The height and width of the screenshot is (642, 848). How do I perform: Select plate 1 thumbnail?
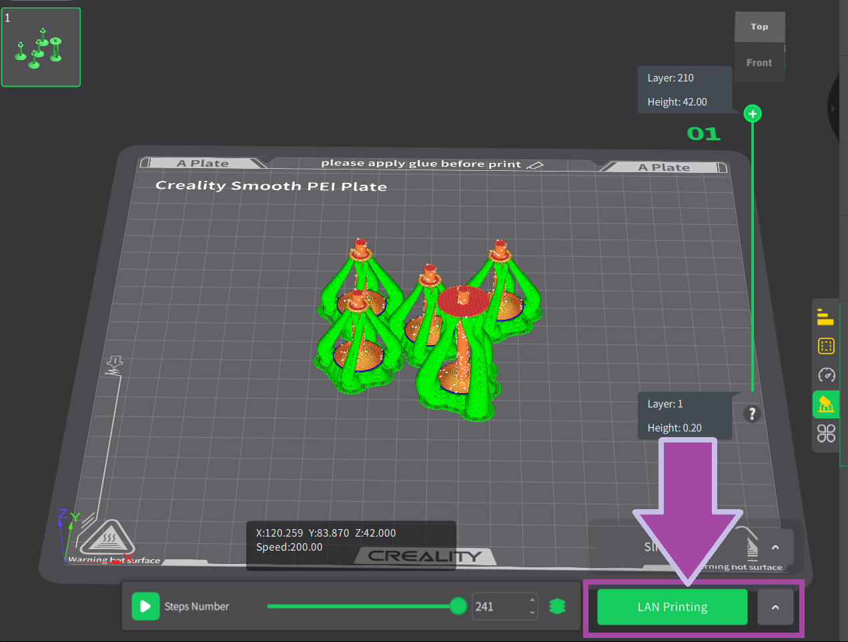click(x=41, y=47)
